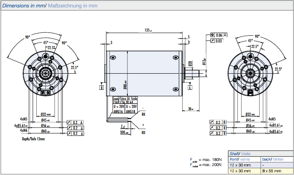Select the concentricity 0.06 A tolerance frame
The height and width of the screenshot is (175, 294).
point(219,35)
